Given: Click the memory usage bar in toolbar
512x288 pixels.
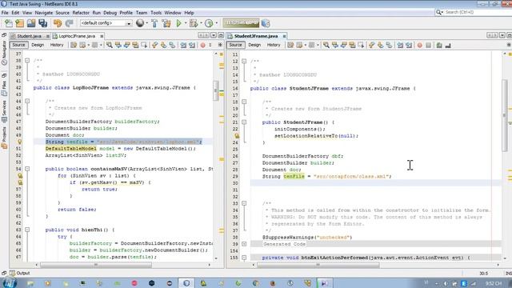Looking at the screenshot, I should pos(242,23).
